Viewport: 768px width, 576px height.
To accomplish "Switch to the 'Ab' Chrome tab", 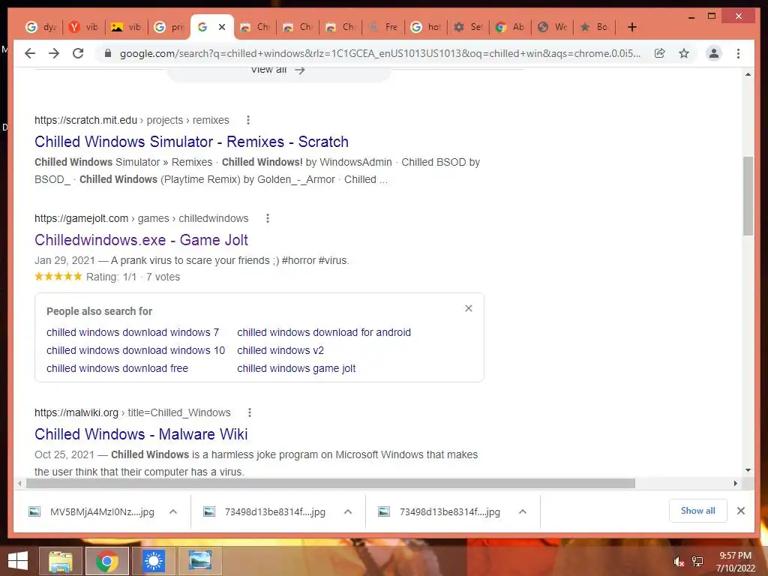I will (x=511, y=27).
